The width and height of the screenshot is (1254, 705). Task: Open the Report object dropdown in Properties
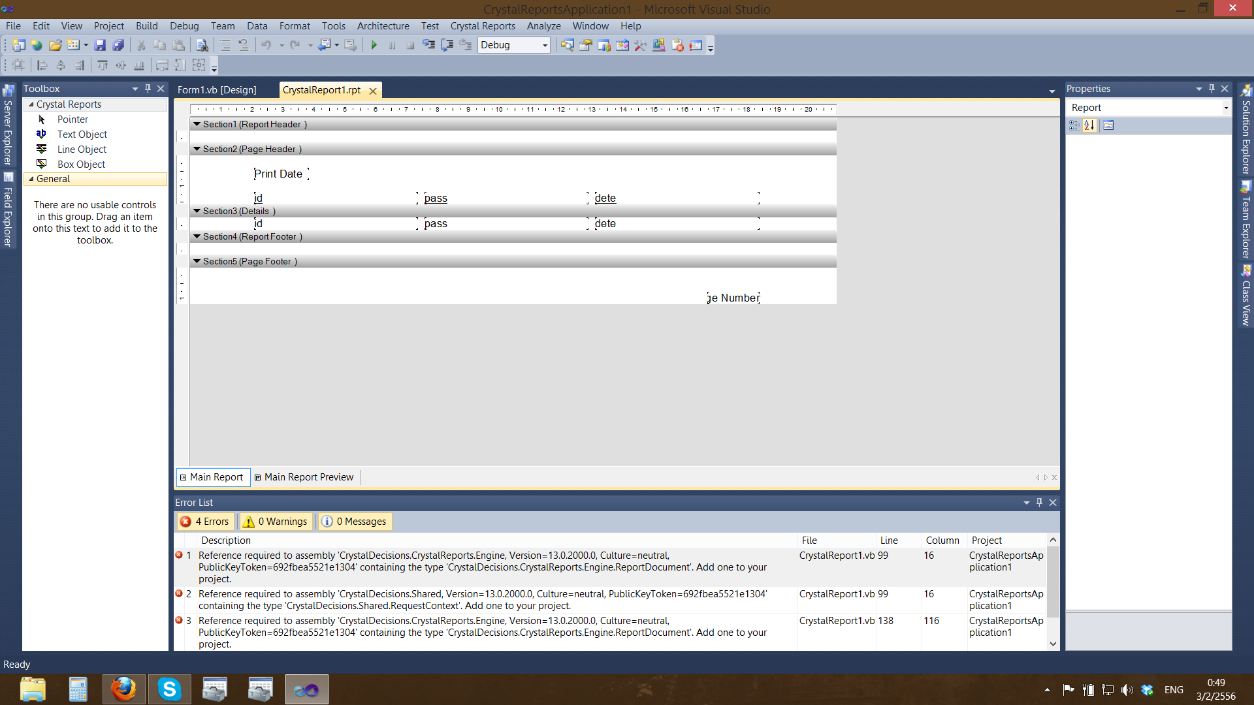1225,108
